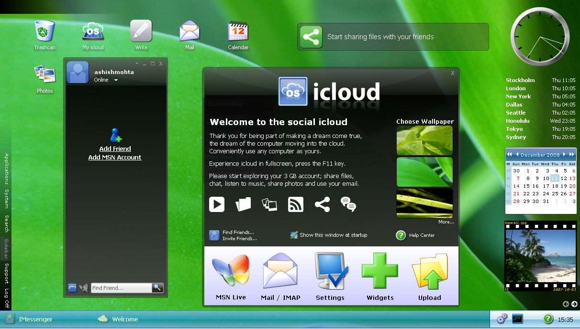580x329 pixels.
Task: Select the first leaf wallpaper thumbnail
Action: (424, 140)
